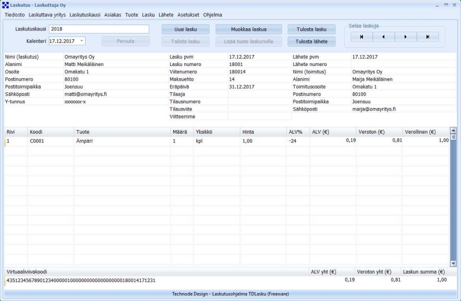Click the Laskutus app icon in title bar
Image resolution: width=461 pixels, height=301 pixels.
pyautogui.click(x=5, y=5)
